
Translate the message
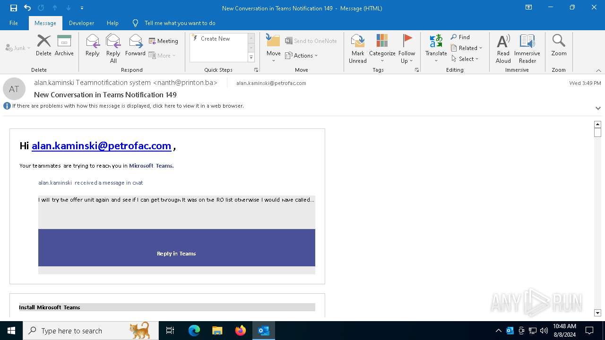436,49
